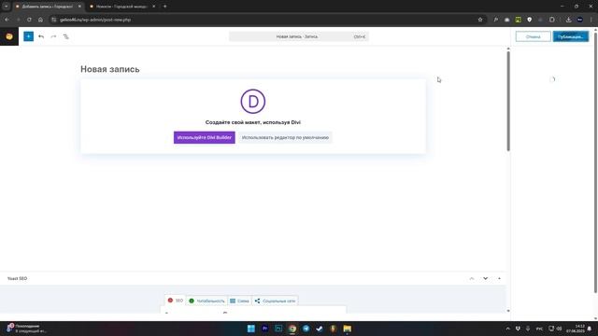Open the browser downloads
The width and height of the screenshot is (598, 336).
click(568, 20)
